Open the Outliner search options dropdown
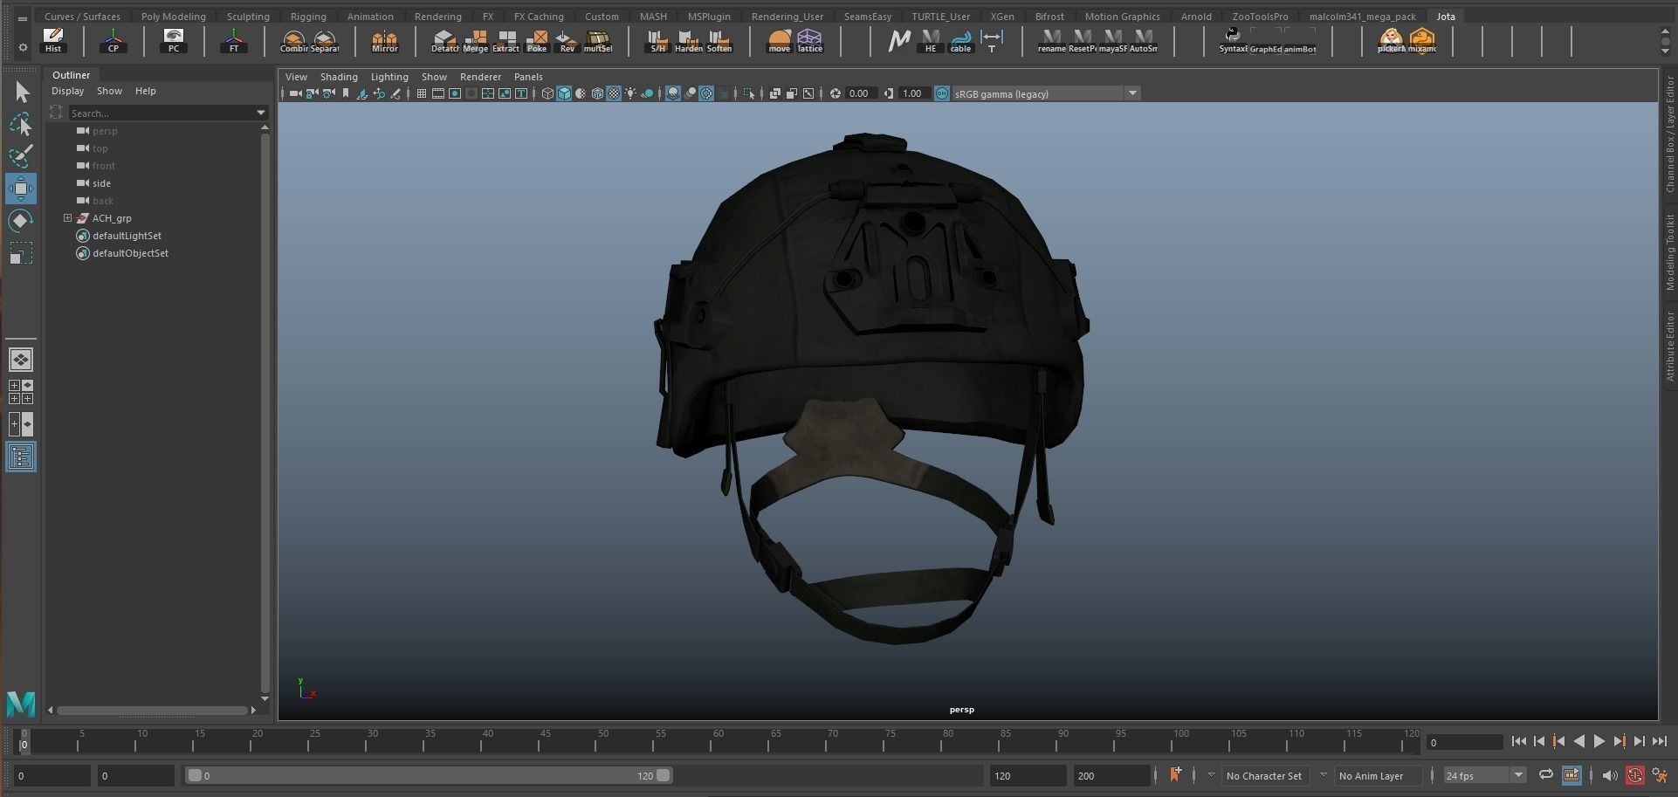Screen dimensions: 1678x797 tap(260, 113)
